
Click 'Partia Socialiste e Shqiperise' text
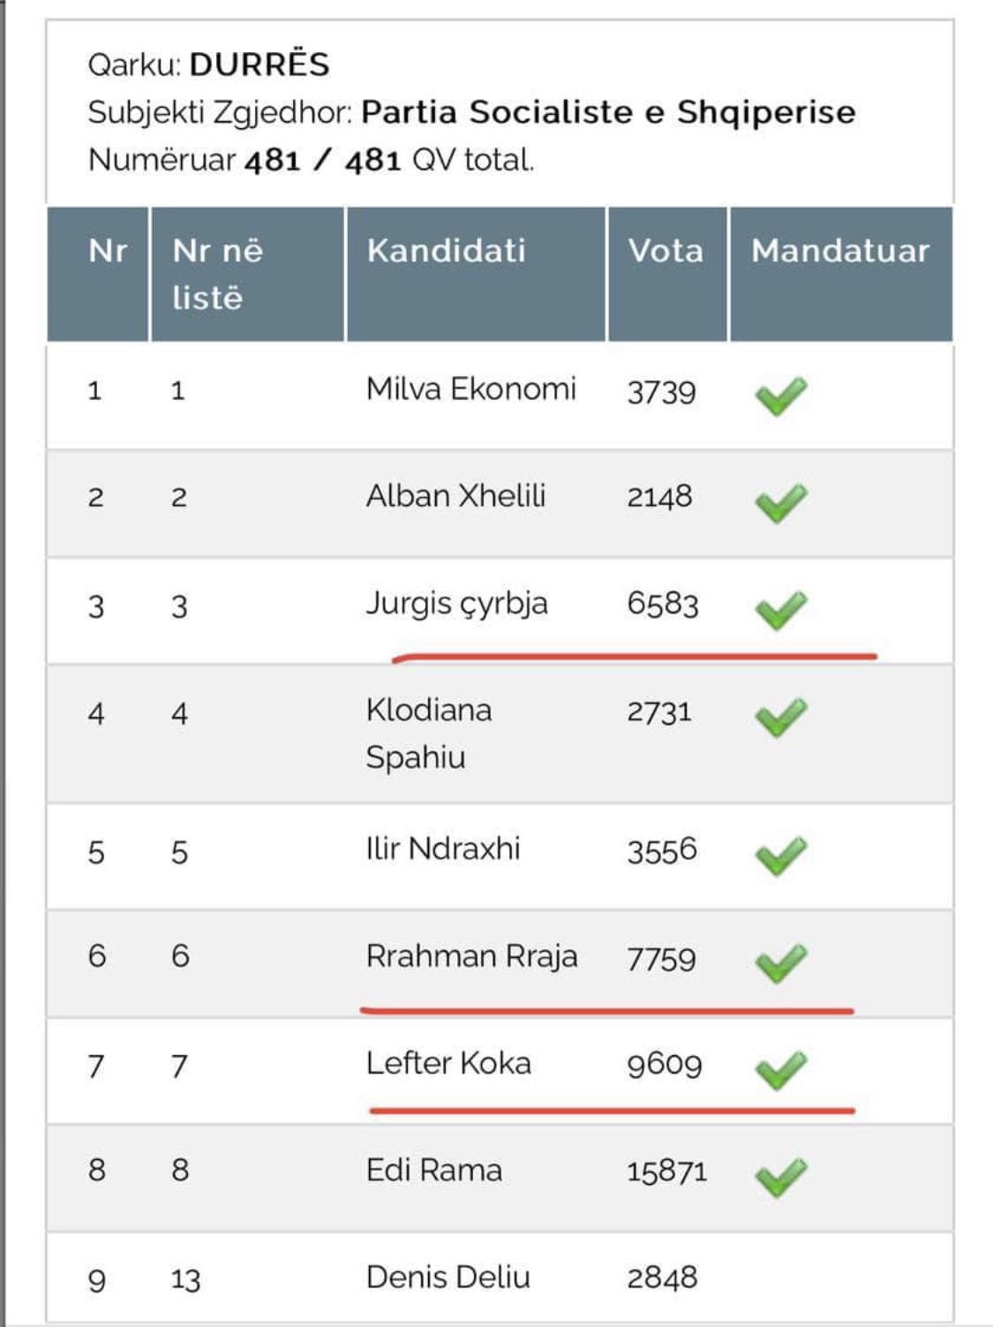(x=608, y=112)
